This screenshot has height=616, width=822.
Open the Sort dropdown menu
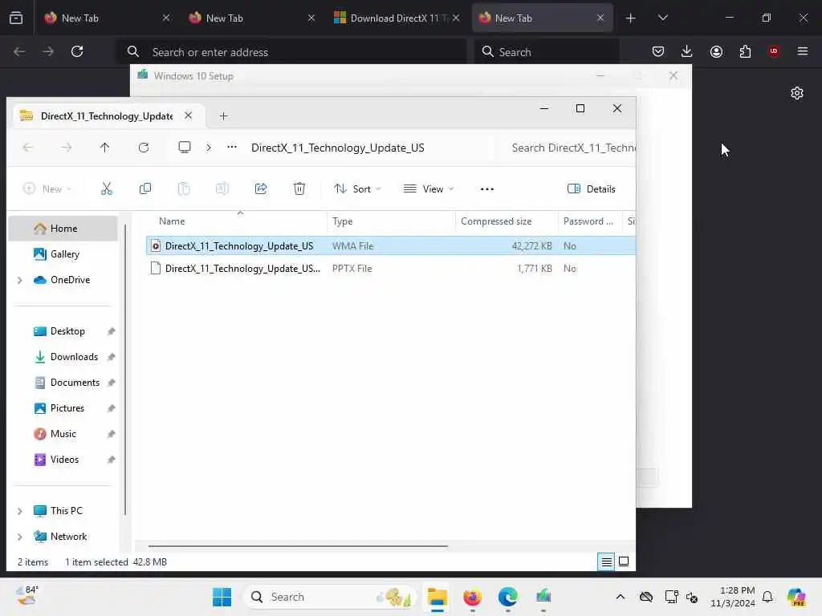coord(357,189)
